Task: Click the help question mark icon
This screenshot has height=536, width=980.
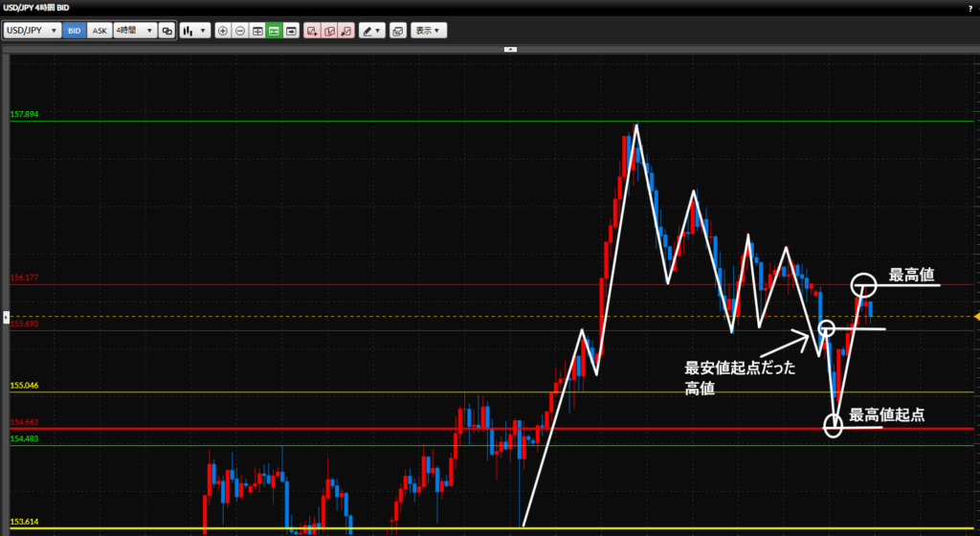Action: click(x=970, y=8)
